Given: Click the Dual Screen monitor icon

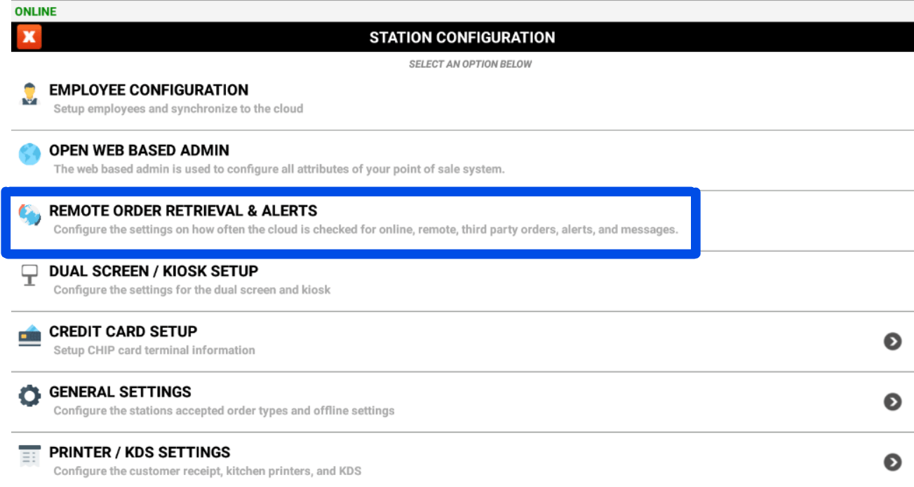Looking at the screenshot, I should click(x=29, y=276).
